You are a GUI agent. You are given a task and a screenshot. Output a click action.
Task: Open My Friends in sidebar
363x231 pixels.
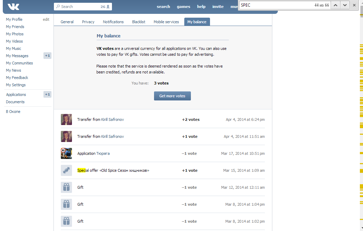click(x=15, y=27)
